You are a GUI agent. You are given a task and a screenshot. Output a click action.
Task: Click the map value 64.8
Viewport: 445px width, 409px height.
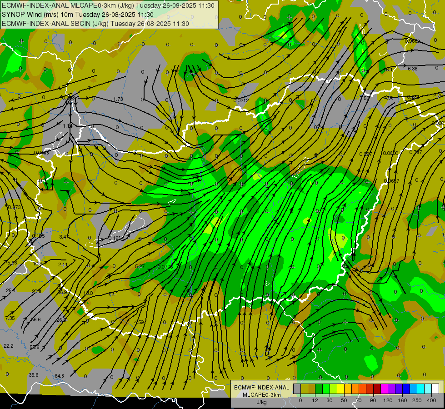click(59, 376)
